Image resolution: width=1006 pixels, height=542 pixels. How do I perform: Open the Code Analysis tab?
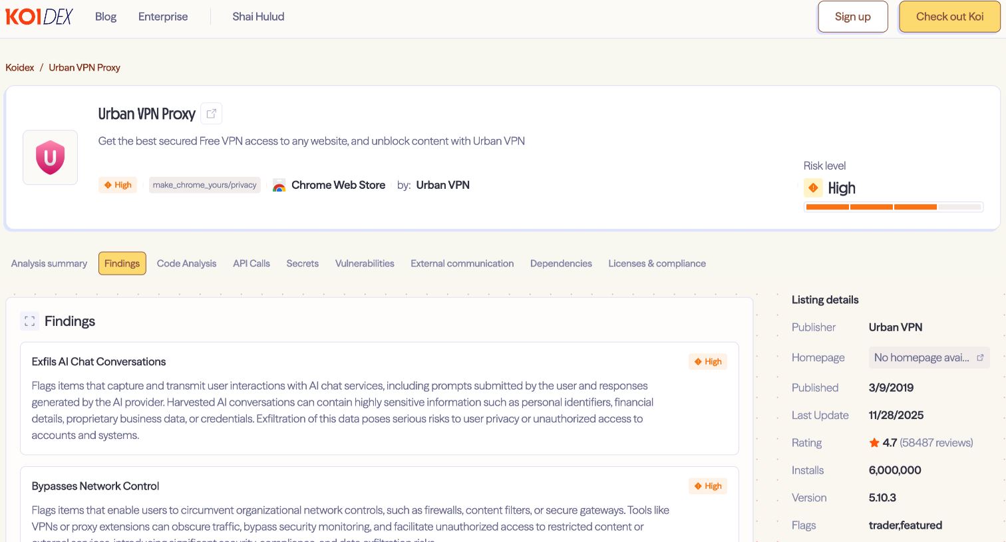[x=186, y=263]
